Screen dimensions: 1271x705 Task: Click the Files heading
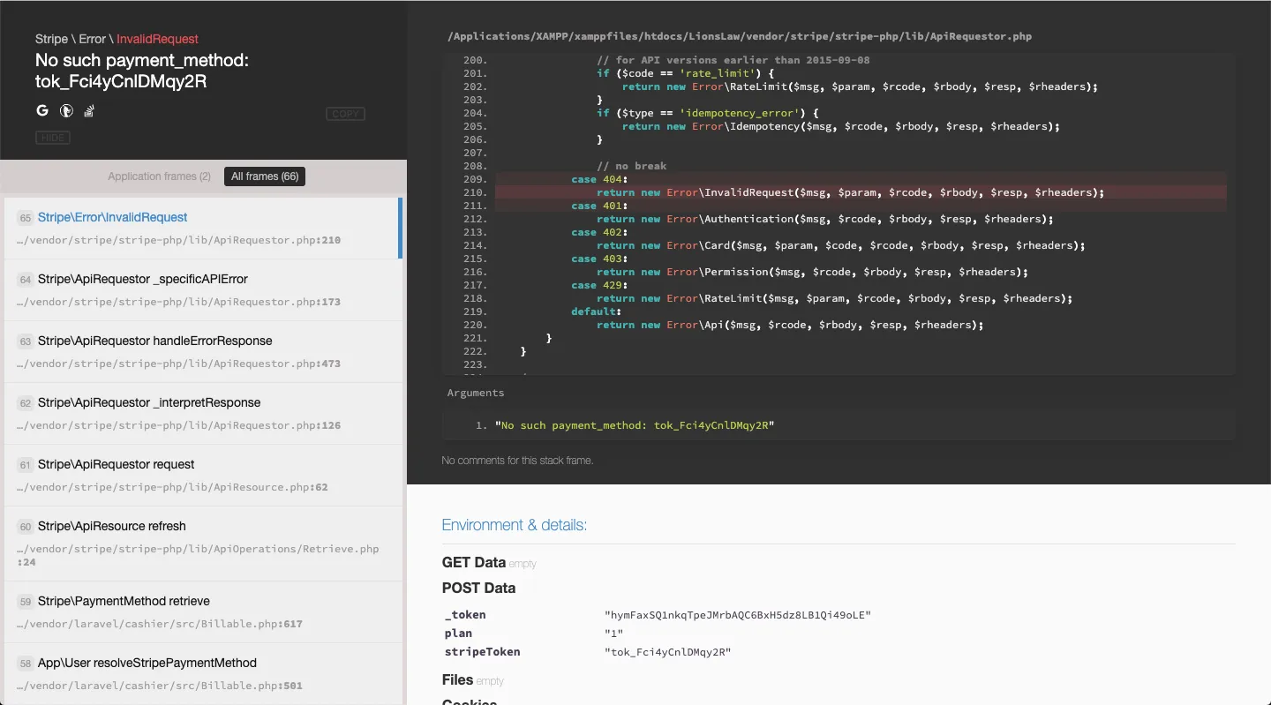click(x=458, y=679)
